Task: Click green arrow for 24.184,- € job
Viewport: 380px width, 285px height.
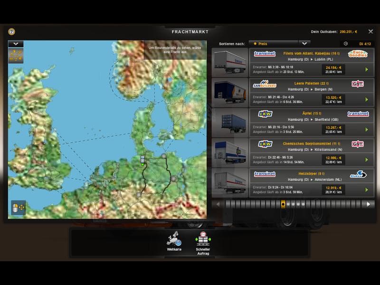Action: tap(367, 69)
